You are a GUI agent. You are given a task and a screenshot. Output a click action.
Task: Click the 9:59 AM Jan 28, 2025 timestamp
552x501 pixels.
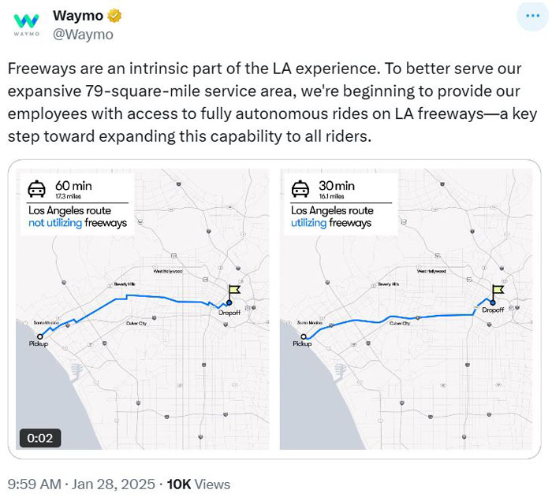(x=81, y=484)
